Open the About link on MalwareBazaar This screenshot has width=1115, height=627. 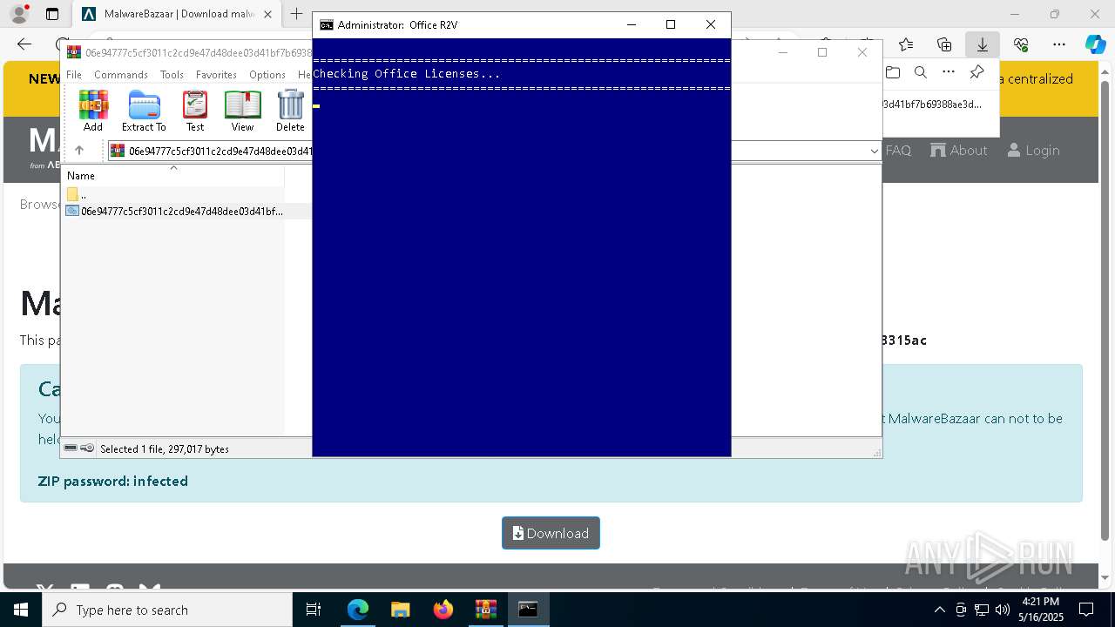click(x=959, y=151)
